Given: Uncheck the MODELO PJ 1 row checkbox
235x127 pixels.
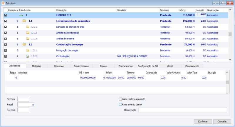Looking at the screenshot, I should (6, 15).
